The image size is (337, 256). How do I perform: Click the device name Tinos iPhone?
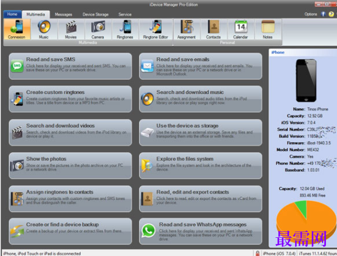point(318,109)
